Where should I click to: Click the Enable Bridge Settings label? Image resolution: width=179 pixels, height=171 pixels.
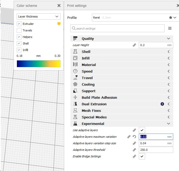87,156
